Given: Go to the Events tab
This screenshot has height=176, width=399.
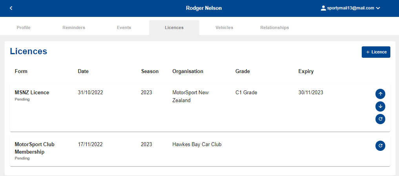Looking at the screenshot, I should click(124, 27).
